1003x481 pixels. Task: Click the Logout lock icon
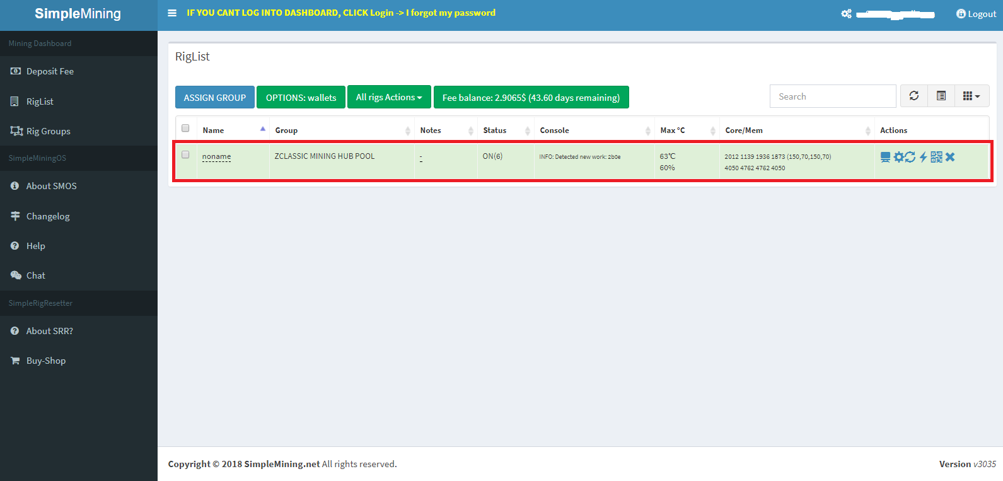point(961,14)
